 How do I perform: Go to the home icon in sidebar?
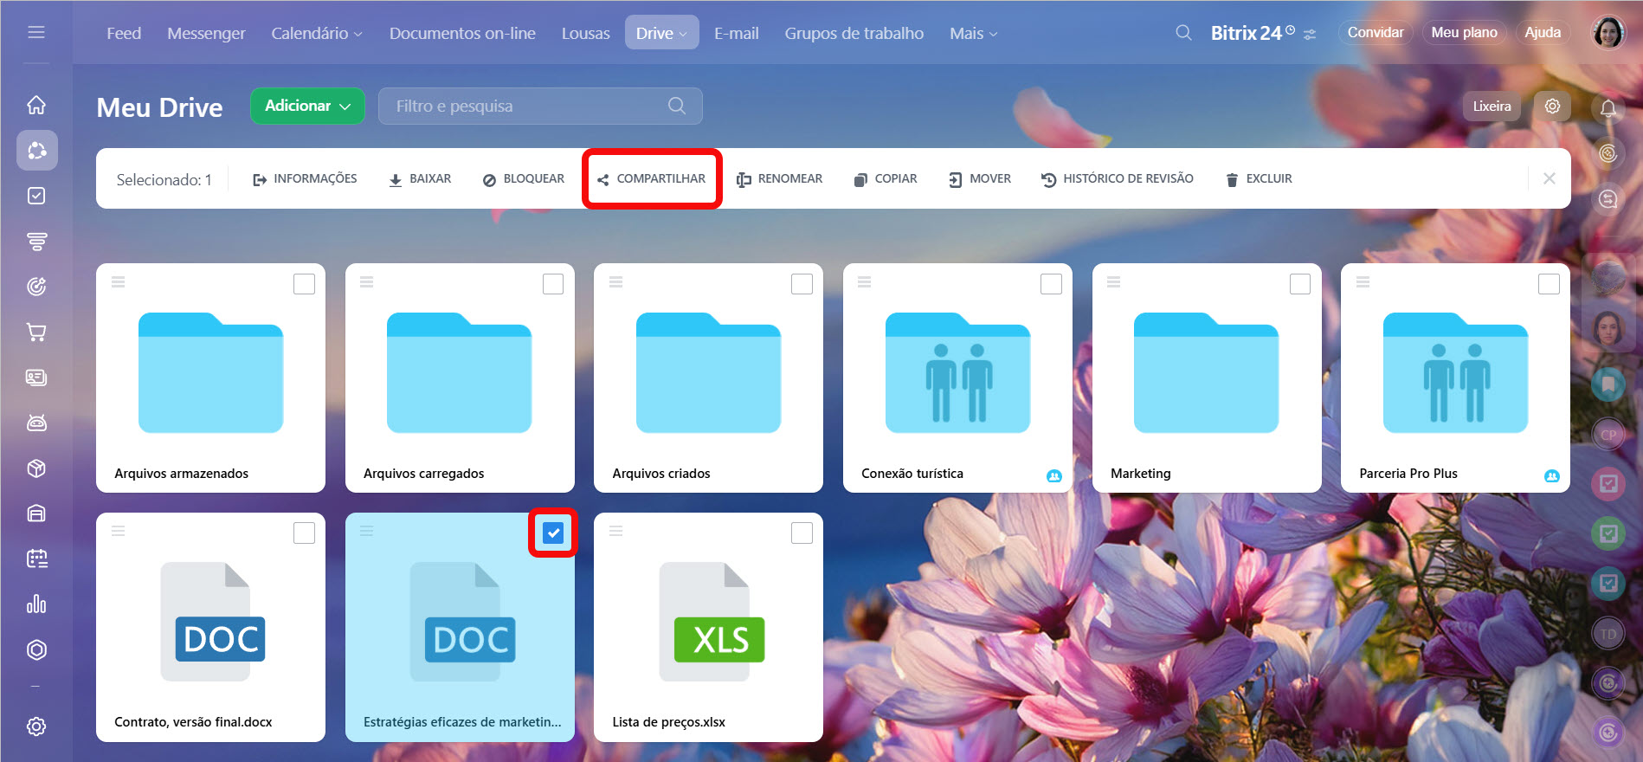36,106
